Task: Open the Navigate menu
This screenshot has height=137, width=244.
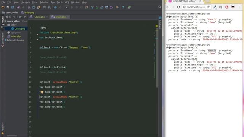Action: 25,2
